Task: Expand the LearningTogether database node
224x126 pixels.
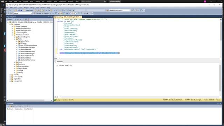Action: [12, 33]
